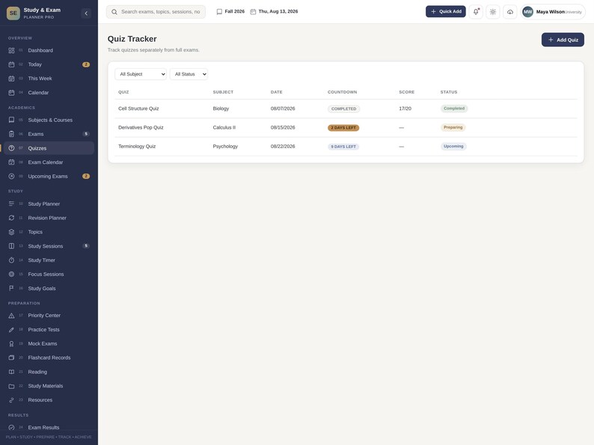Click the Study Timer stopwatch icon
594x445 pixels.
(x=11, y=260)
